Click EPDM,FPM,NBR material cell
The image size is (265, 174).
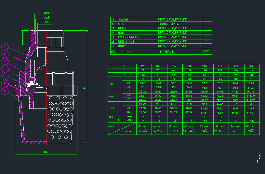(x=168, y=24)
